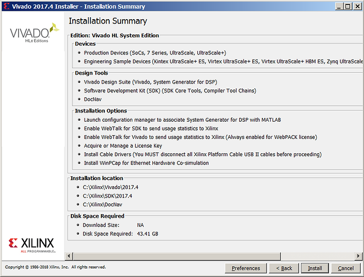Click the Installation Options group label
The height and width of the screenshot is (277, 364).
[x=101, y=111]
